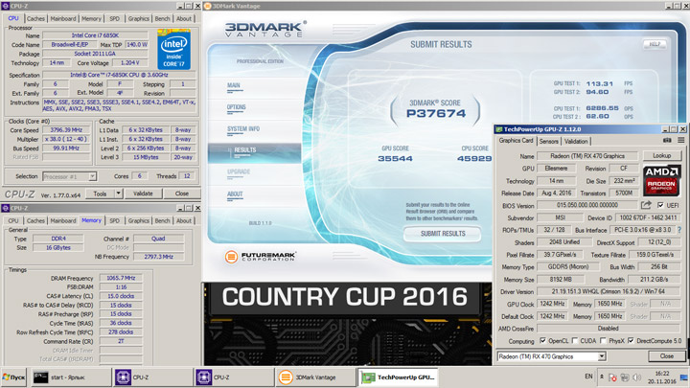
Task: Switch to Mainboard tab in top CPU-Z window
Action: [63, 18]
